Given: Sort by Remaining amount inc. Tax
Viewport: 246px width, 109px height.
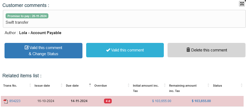Looking at the screenshot, I should pyautogui.click(x=183, y=86).
